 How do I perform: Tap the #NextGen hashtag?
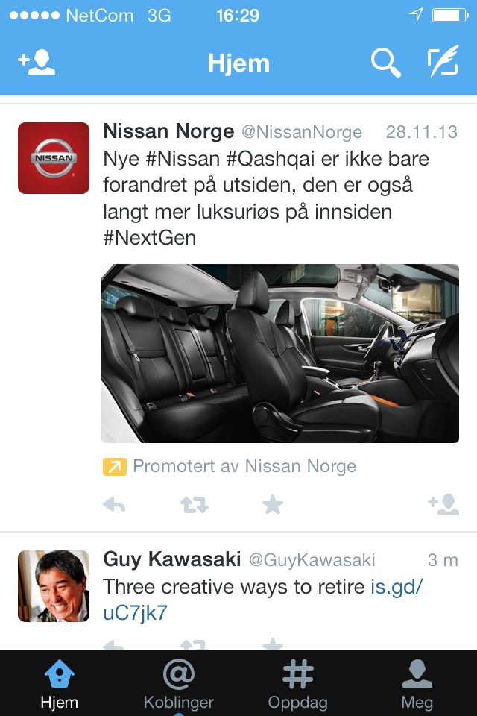click(150, 238)
